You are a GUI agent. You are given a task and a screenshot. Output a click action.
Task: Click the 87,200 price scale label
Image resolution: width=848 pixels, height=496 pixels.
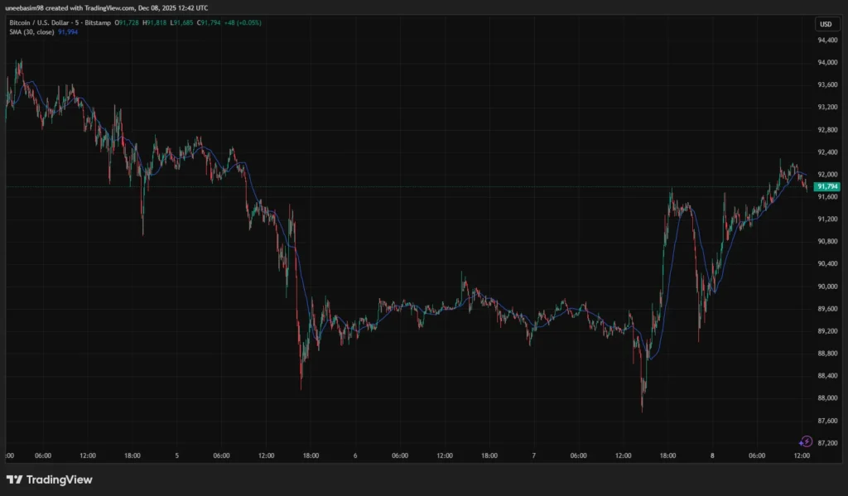pos(826,444)
